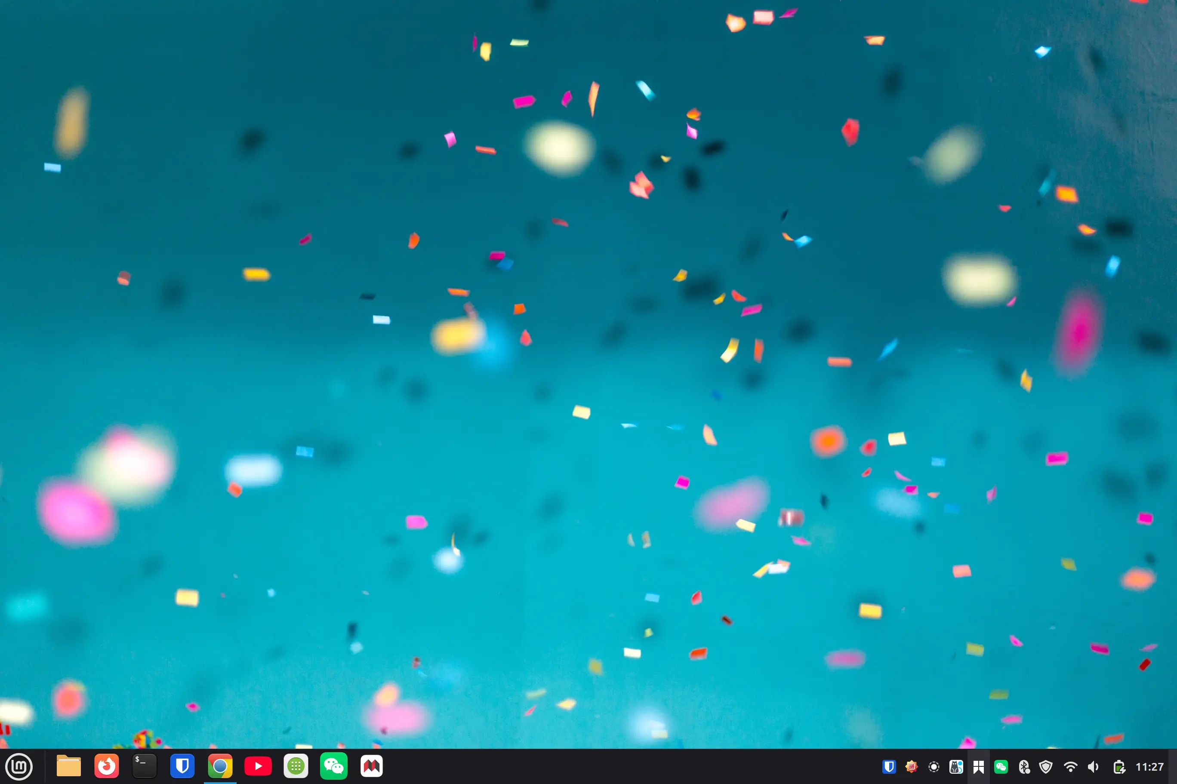The height and width of the screenshot is (784, 1177).
Task: Switch to the Google Chrome window
Action: [x=220, y=766]
